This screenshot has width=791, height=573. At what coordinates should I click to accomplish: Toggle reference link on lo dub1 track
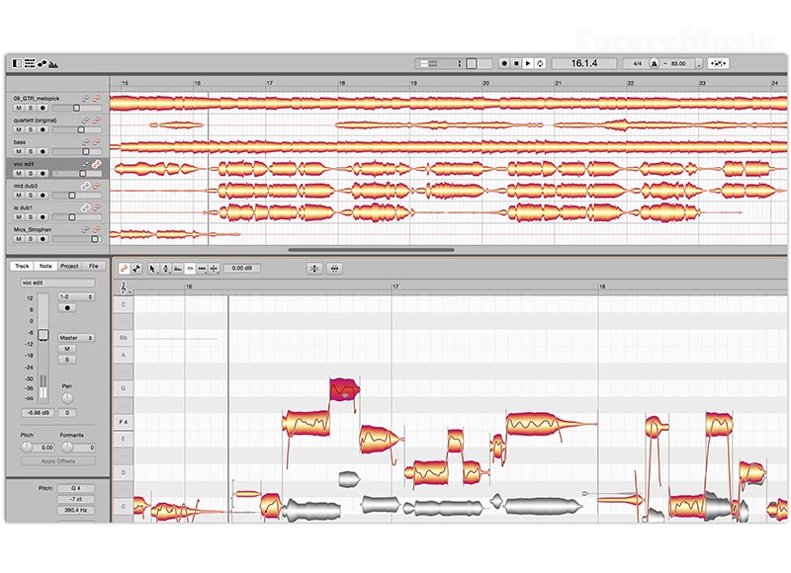pos(86,207)
